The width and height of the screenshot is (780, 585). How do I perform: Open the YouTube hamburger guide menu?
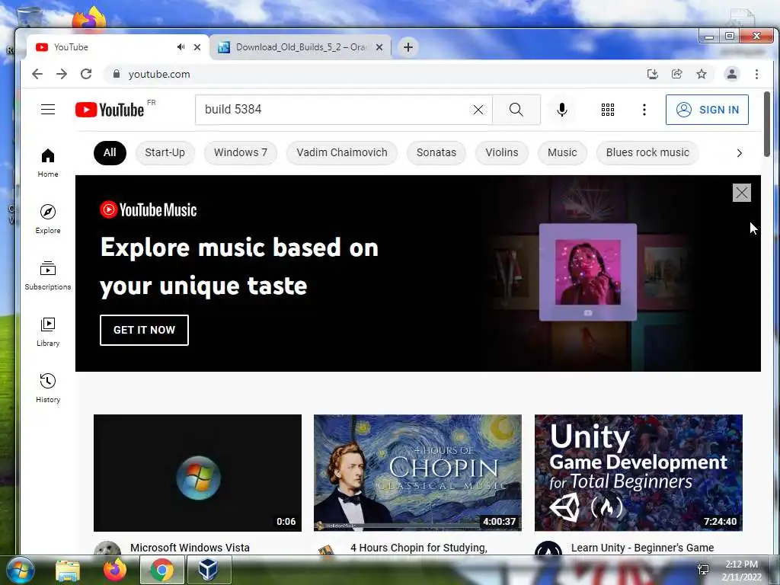(x=48, y=110)
